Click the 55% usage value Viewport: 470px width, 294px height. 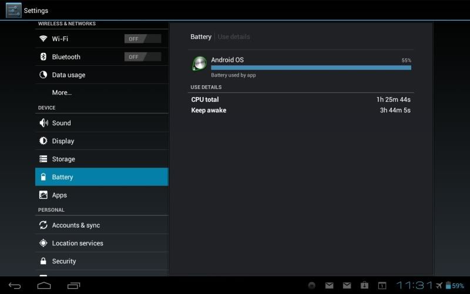point(406,61)
